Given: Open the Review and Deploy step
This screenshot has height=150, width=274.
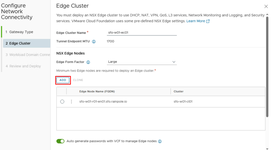Looking at the screenshot, I should tap(25, 66).
